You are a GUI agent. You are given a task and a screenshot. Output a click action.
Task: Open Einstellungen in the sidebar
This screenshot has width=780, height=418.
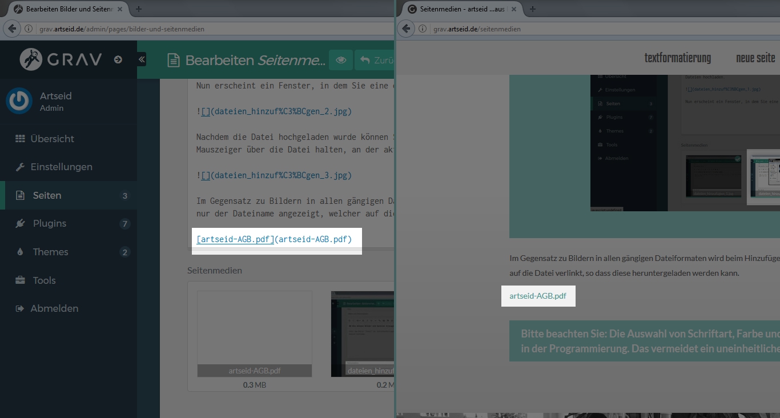pyautogui.click(x=61, y=167)
